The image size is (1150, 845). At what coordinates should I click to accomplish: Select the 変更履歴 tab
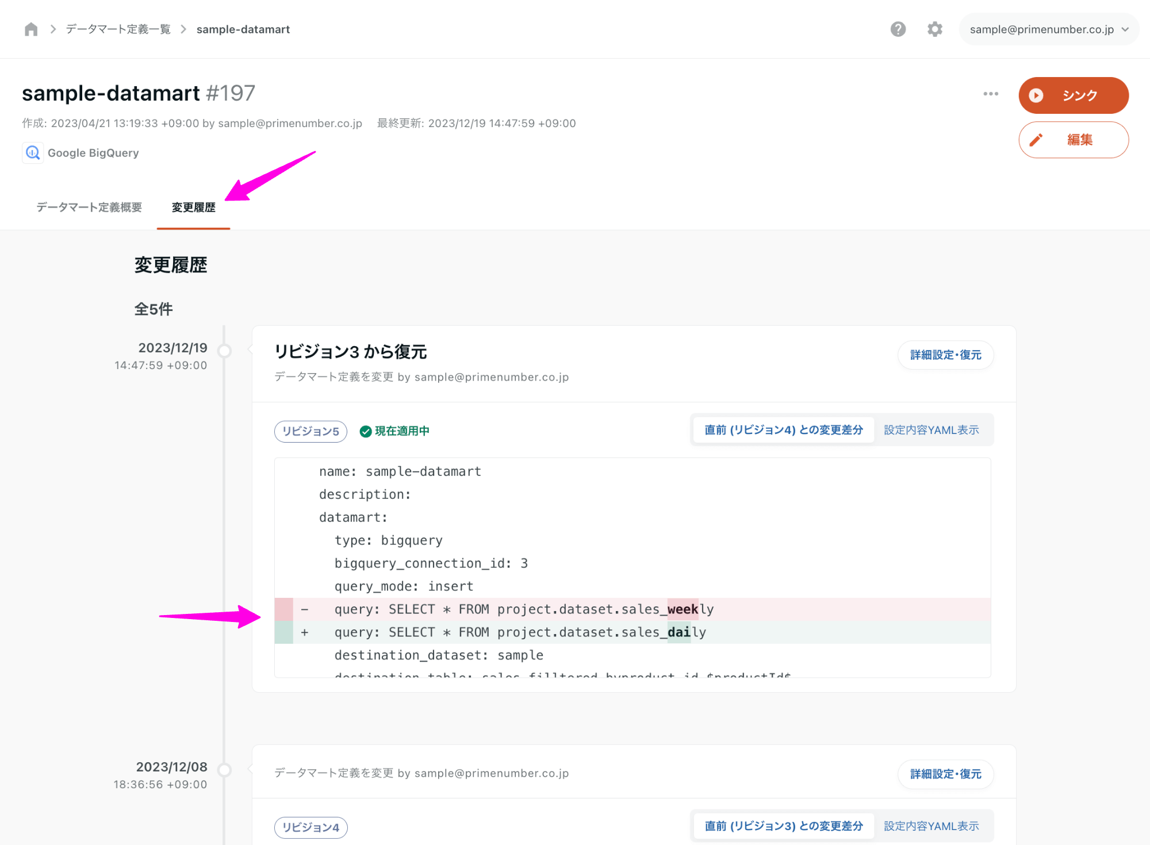click(x=193, y=207)
